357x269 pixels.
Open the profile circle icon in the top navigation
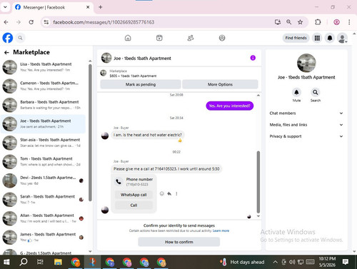[x=222, y=38]
